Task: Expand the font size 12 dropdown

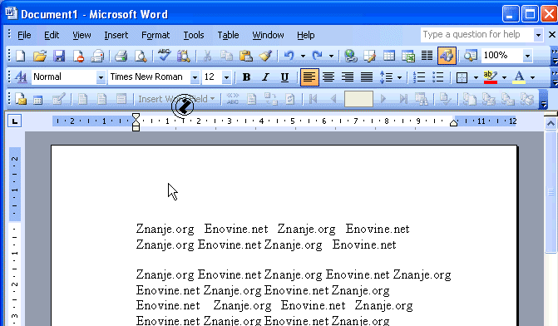Action: (226, 77)
